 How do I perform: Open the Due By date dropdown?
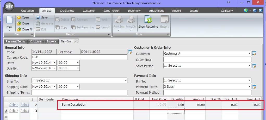(54, 68)
